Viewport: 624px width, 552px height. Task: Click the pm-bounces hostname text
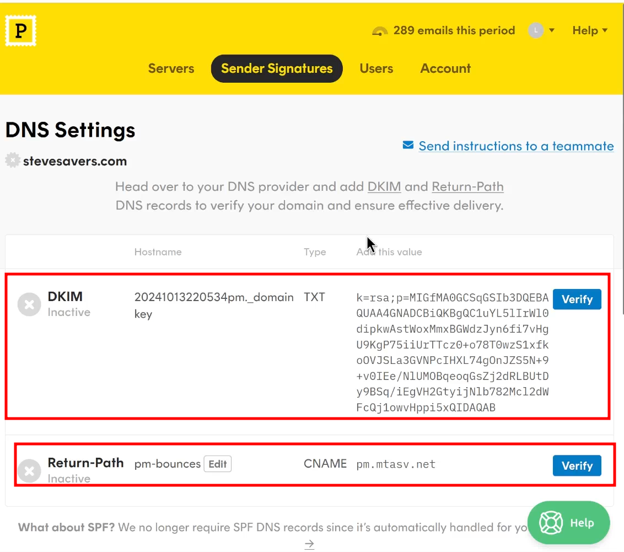167,464
